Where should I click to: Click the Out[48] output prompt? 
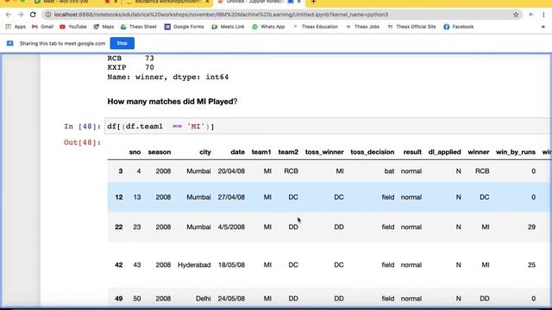[83, 142]
